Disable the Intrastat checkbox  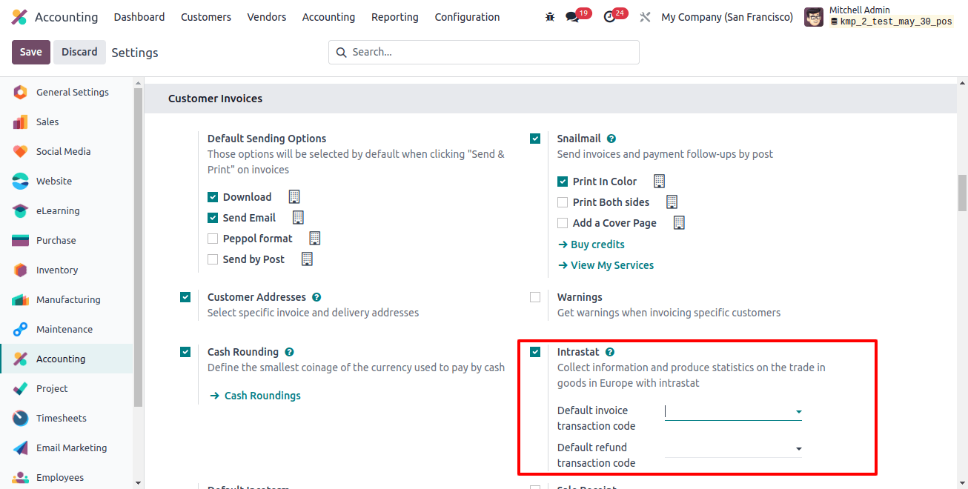tap(535, 352)
